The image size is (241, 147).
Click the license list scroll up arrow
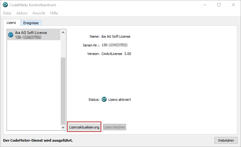[x=63, y=32]
